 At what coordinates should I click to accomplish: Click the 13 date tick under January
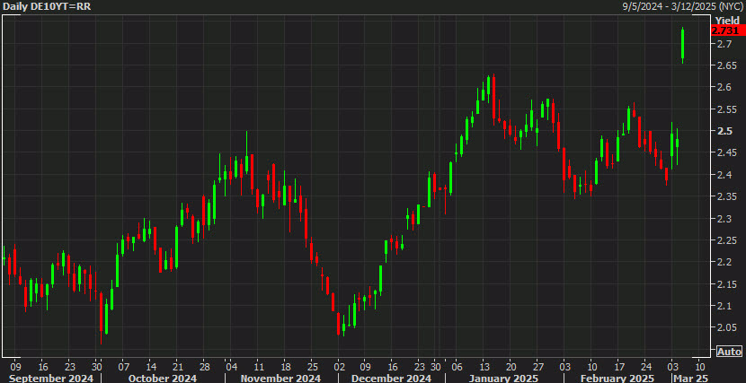(x=484, y=367)
